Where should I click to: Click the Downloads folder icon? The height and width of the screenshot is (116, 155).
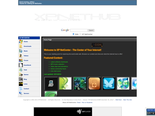21,46
